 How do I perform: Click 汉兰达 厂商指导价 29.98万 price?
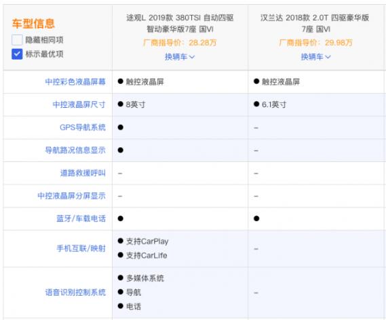coord(316,43)
